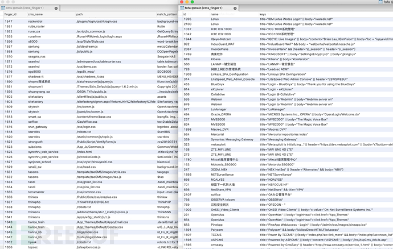Select the 3COM_NBX cell
The height and width of the screenshot is (249, 393).
tap(219, 169)
